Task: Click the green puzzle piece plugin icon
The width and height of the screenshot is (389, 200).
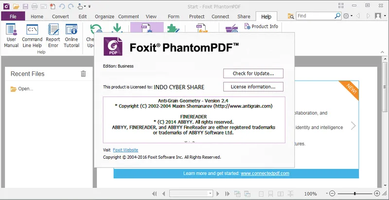Action: [x=173, y=28]
